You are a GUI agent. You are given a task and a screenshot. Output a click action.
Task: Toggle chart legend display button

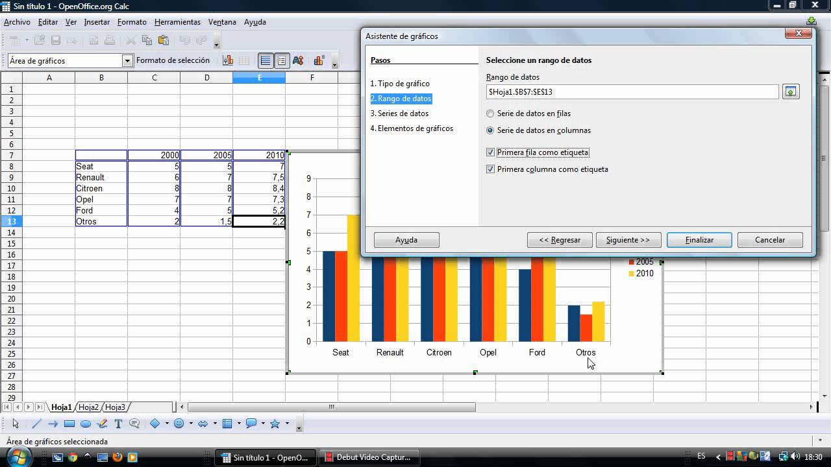[282, 60]
